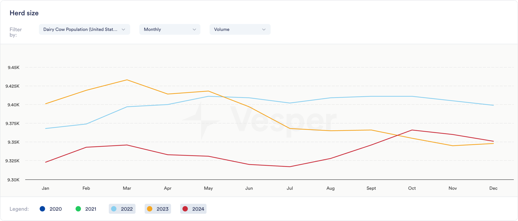Disable the 2024 series in legend

[193, 209]
